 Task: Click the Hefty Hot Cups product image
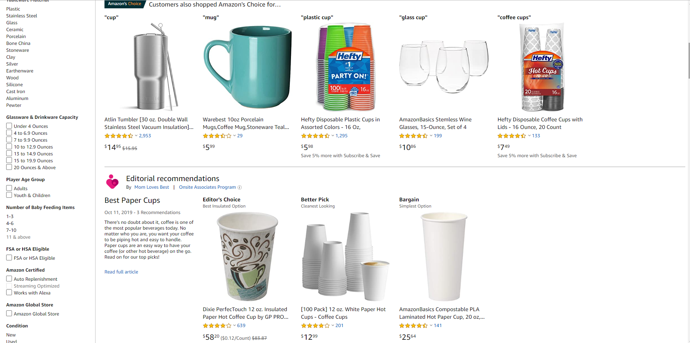click(542, 67)
